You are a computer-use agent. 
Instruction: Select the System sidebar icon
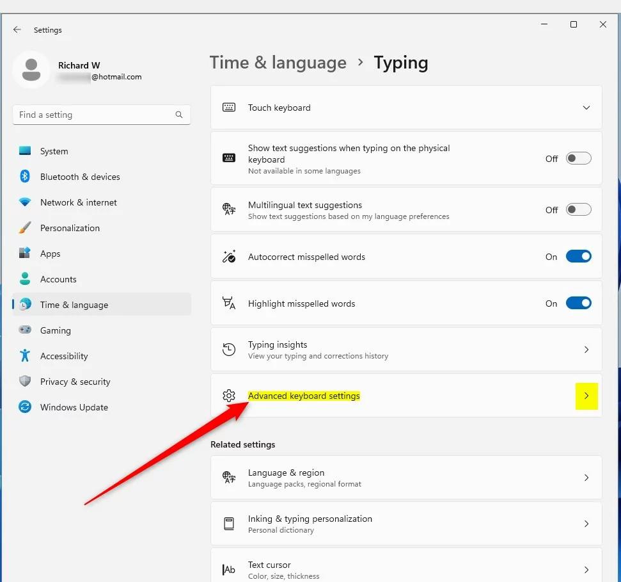tap(24, 151)
